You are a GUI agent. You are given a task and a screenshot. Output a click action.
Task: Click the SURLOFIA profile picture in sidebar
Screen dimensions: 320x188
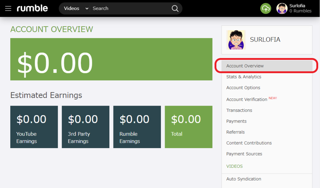236,40
